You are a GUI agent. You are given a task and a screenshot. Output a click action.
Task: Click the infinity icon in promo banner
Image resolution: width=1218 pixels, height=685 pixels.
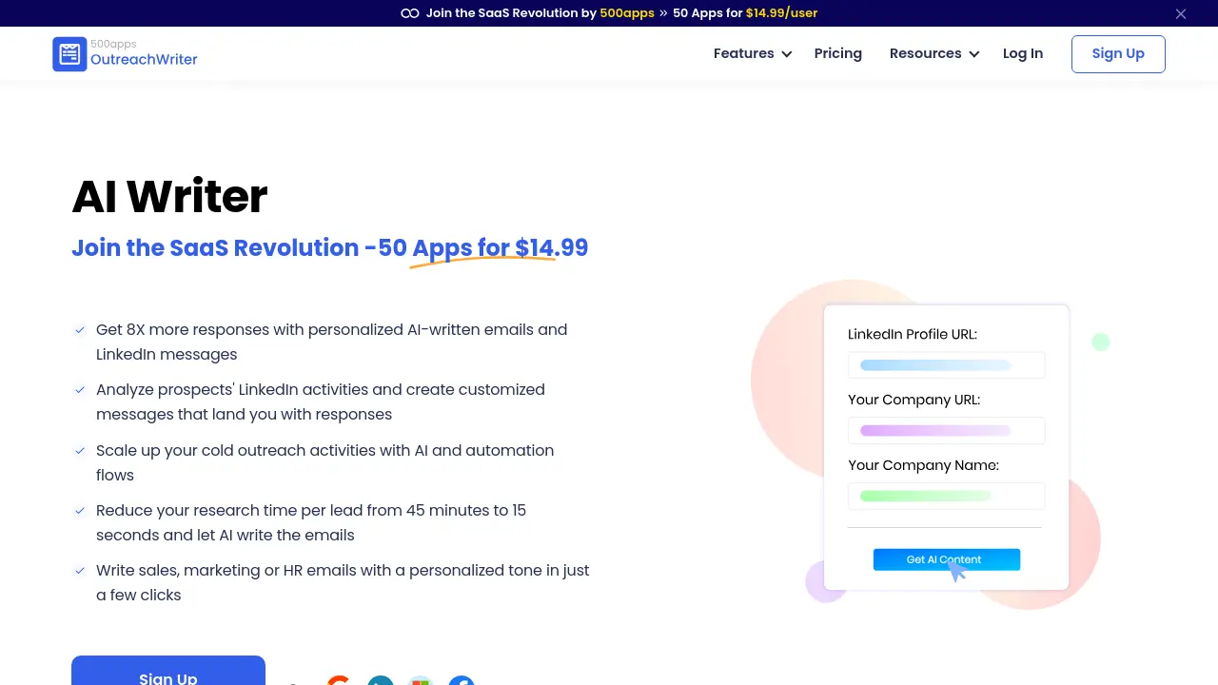[410, 13]
